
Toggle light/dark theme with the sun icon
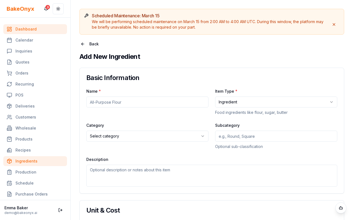click(58, 9)
